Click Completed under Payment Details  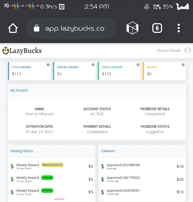click(x=97, y=132)
